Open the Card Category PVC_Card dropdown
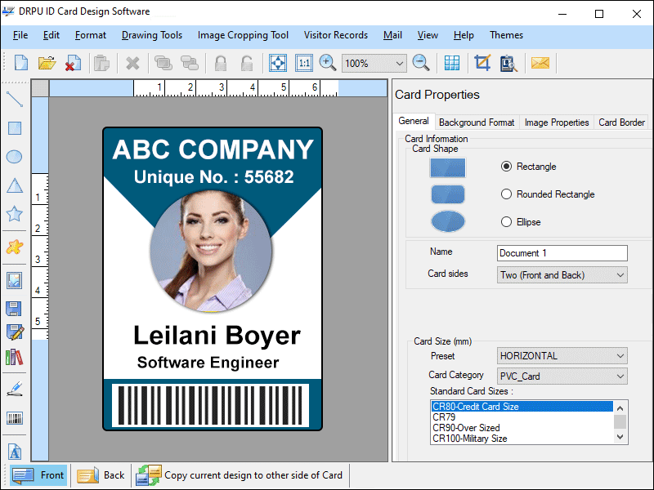 click(562, 375)
